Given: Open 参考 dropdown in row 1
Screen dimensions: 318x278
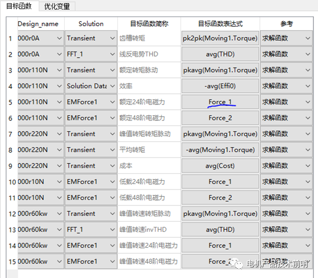Looking at the screenshot, I should coord(286,38).
